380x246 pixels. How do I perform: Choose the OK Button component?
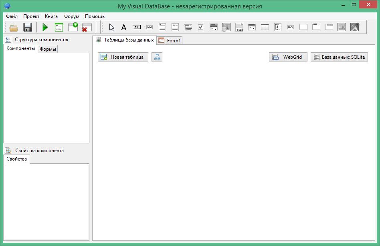coord(137,27)
